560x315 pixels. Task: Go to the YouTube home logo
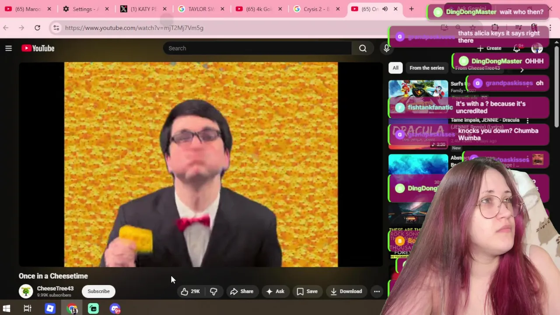coord(38,48)
